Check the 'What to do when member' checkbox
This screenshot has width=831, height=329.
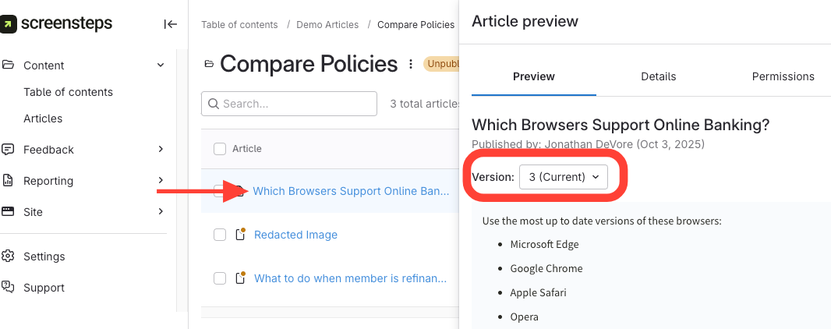click(220, 278)
